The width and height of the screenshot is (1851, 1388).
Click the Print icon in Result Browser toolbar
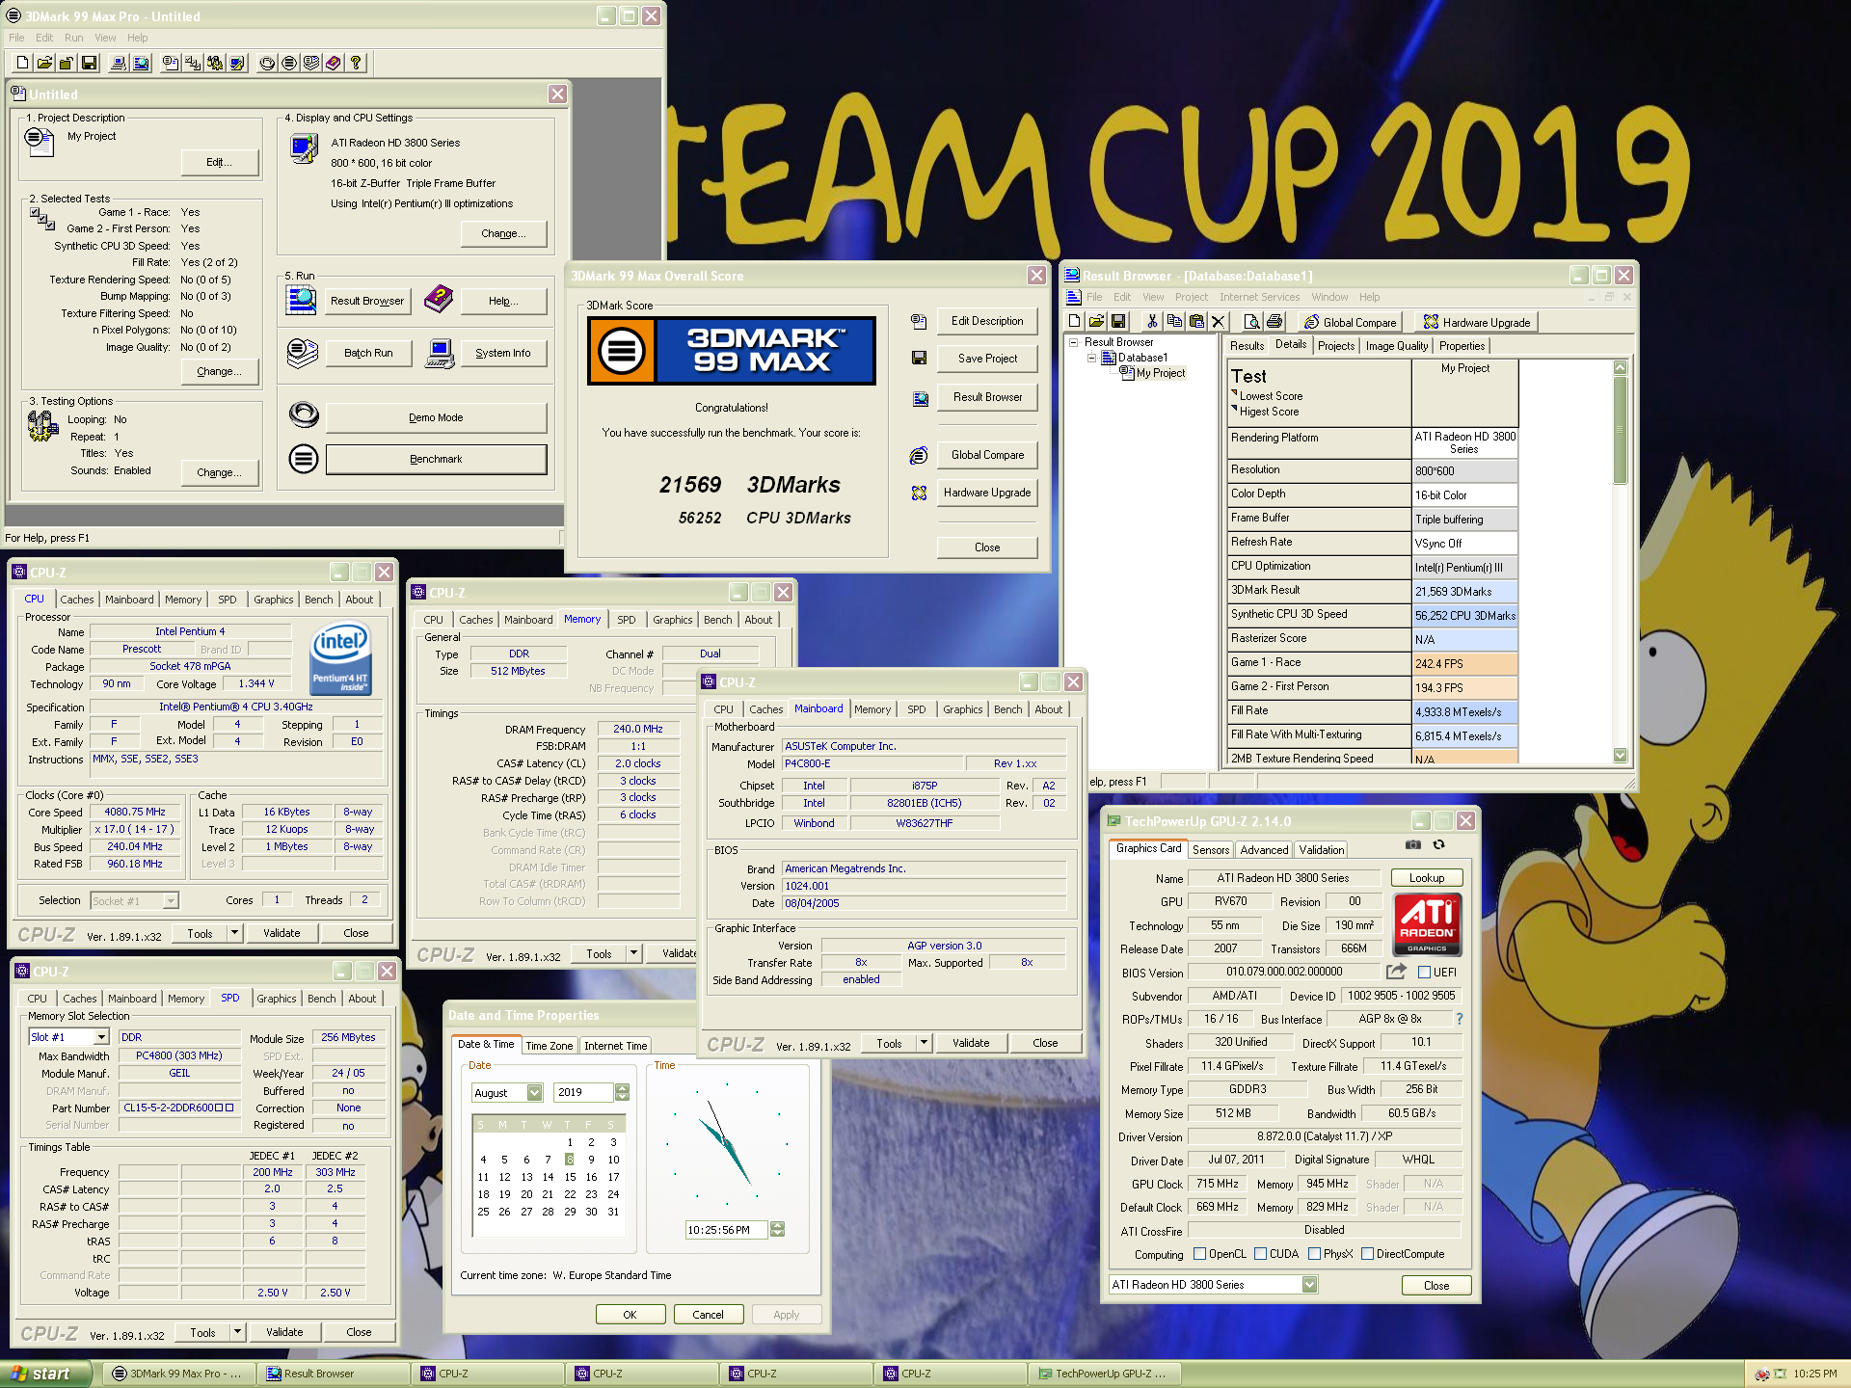[x=1274, y=322]
